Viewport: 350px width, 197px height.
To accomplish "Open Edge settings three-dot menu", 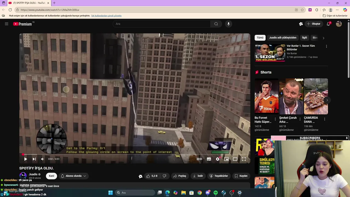I will 337,10.
